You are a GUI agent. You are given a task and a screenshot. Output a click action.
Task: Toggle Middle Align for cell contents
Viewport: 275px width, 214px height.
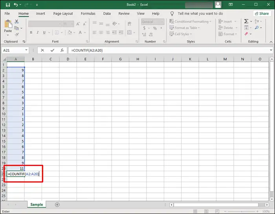[x=101, y=24]
